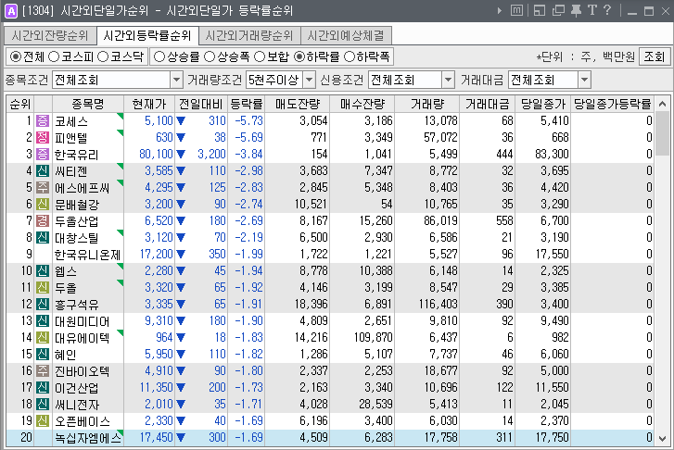Screen dimensions: 674x450
Task: Select the 상승률 radio button
Action: (x=159, y=56)
